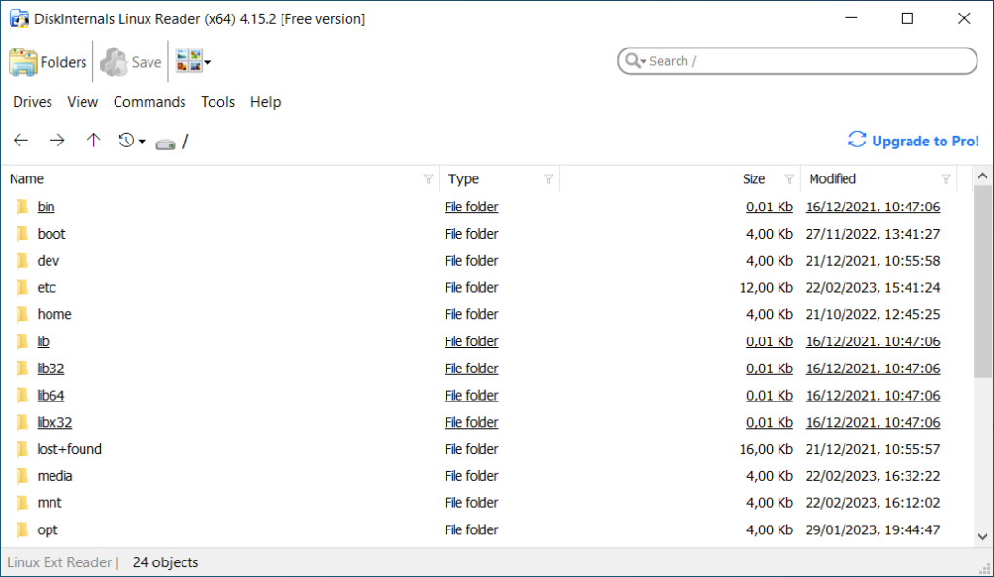Select the lost+found folder icon

(22, 449)
